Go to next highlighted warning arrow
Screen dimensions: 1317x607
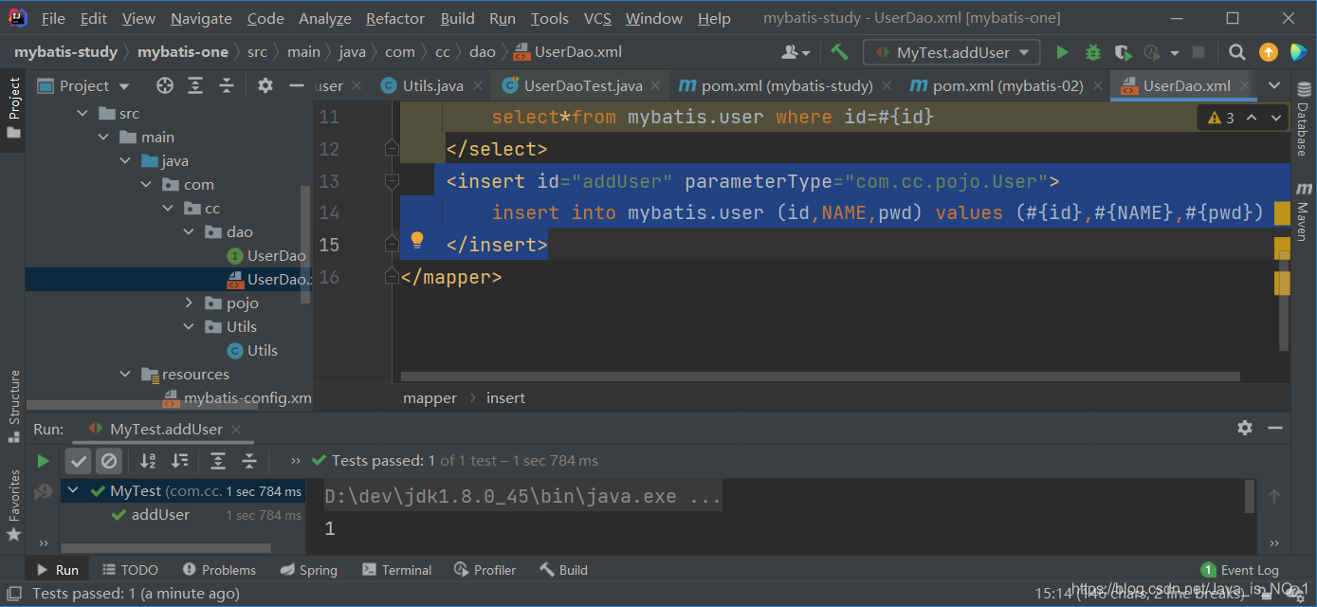pyautogui.click(x=1276, y=118)
